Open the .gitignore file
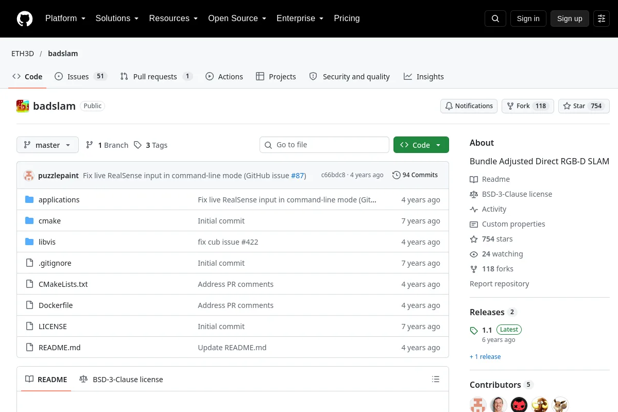This screenshot has width=618, height=412. [x=55, y=263]
